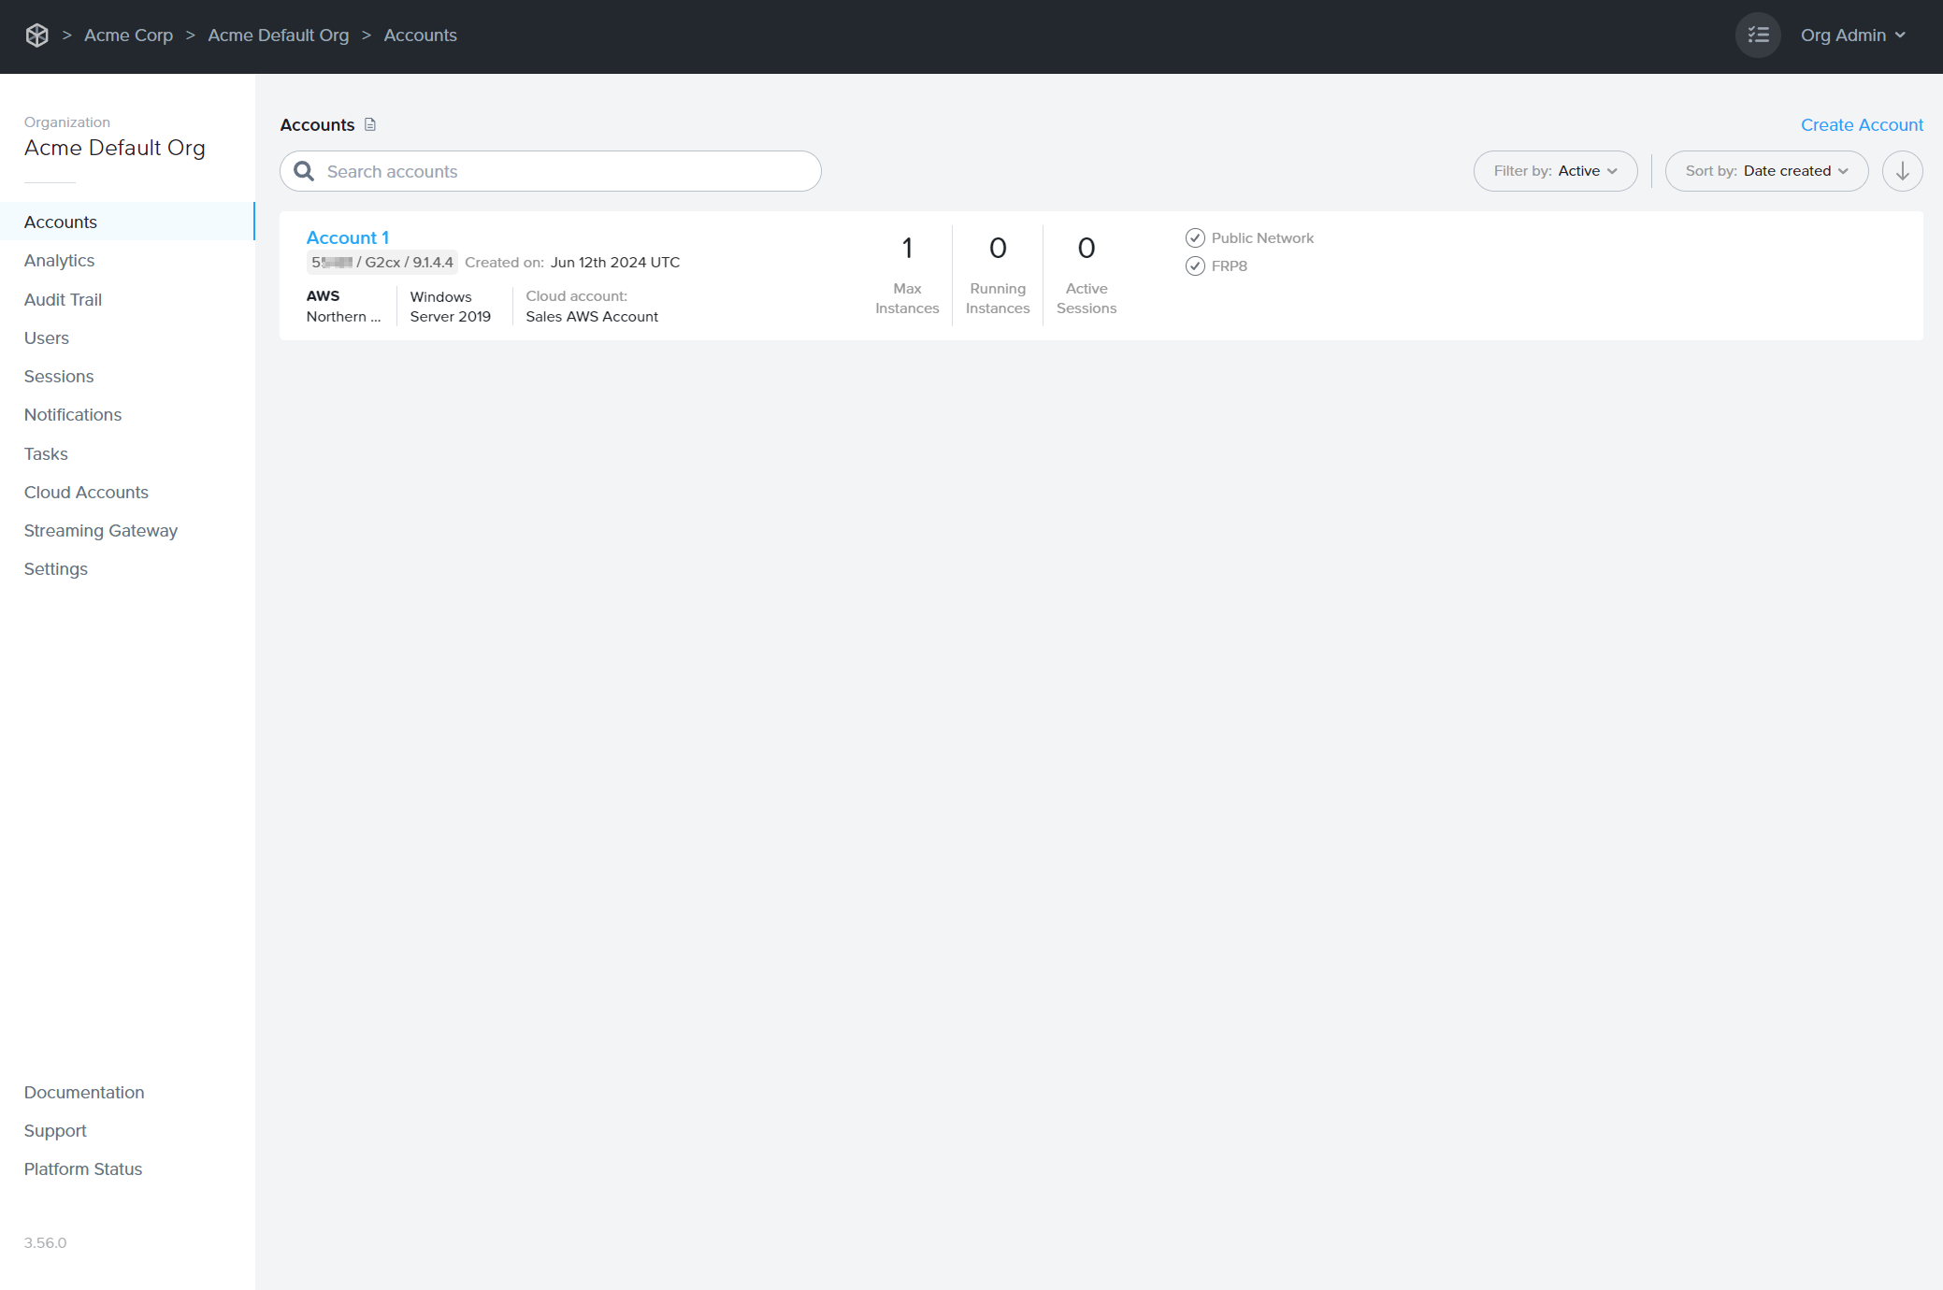The height and width of the screenshot is (1290, 1943).
Task: Open Account 1 details
Action: 347,237
